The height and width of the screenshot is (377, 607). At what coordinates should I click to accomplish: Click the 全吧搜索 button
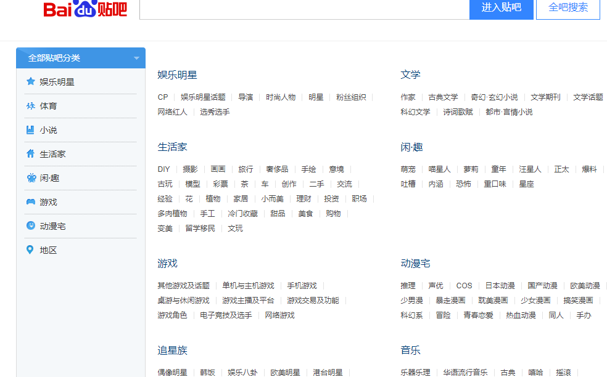[567, 10]
